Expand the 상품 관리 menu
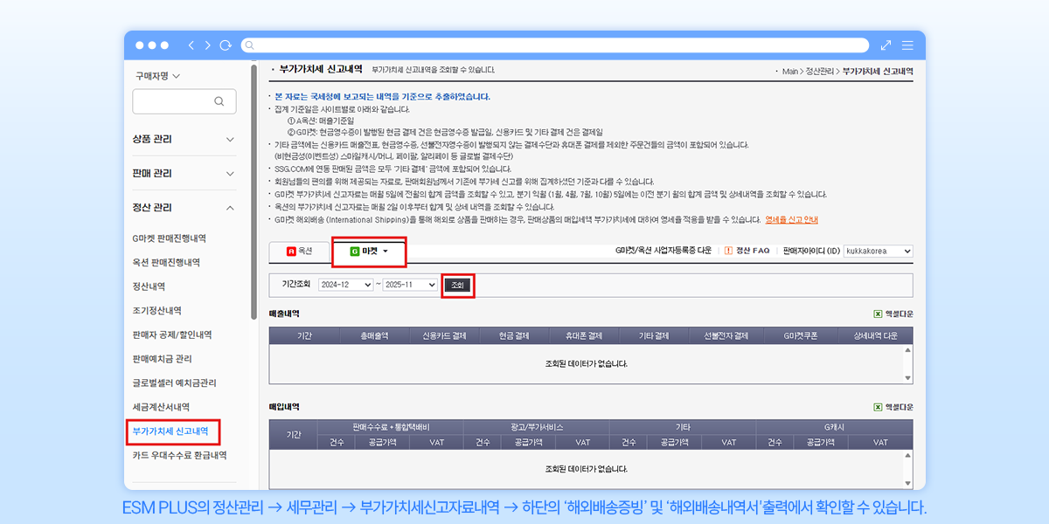This screenshot has height=524, width=1049. pos(184,139)
